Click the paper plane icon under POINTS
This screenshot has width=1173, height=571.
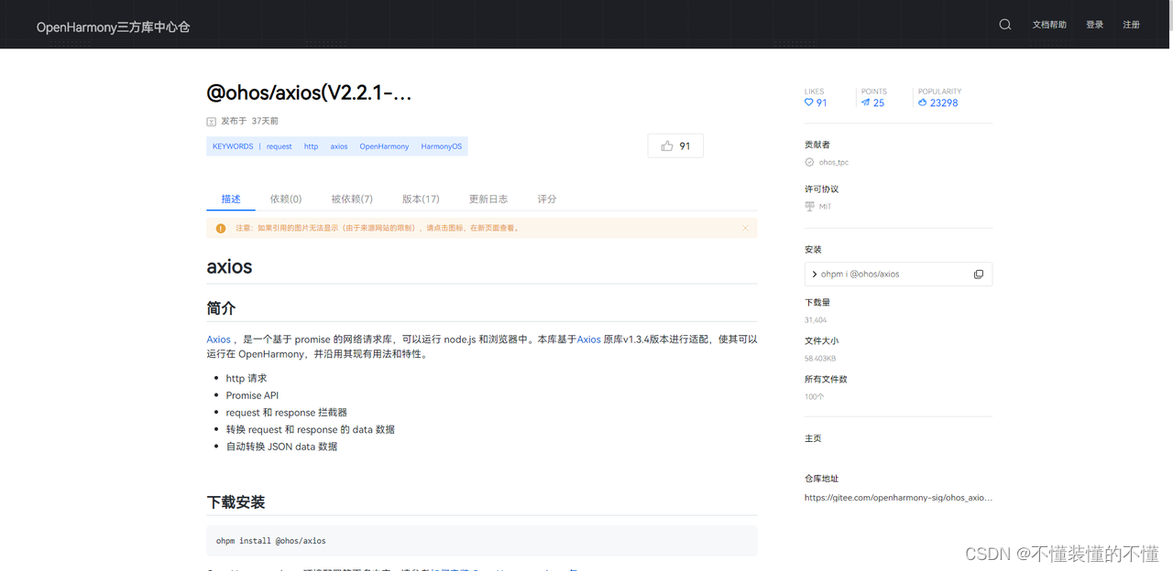pos(866,102)
